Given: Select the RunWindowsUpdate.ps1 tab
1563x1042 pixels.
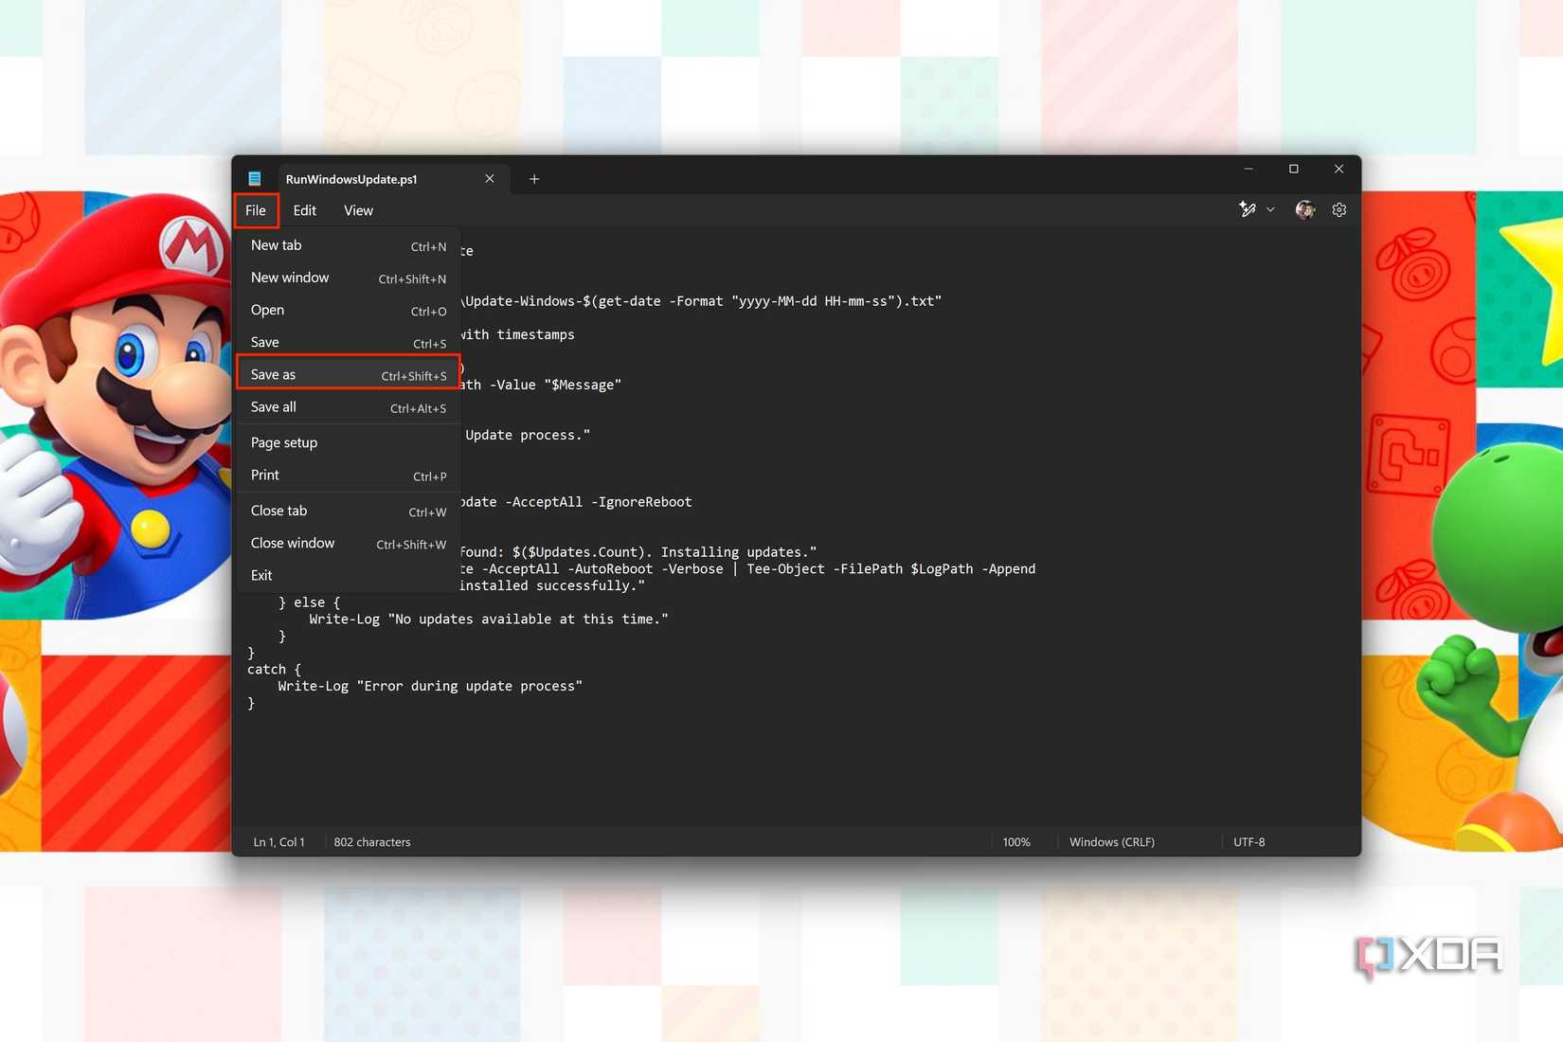Looking at the screenshot, I should pos(351,178).
